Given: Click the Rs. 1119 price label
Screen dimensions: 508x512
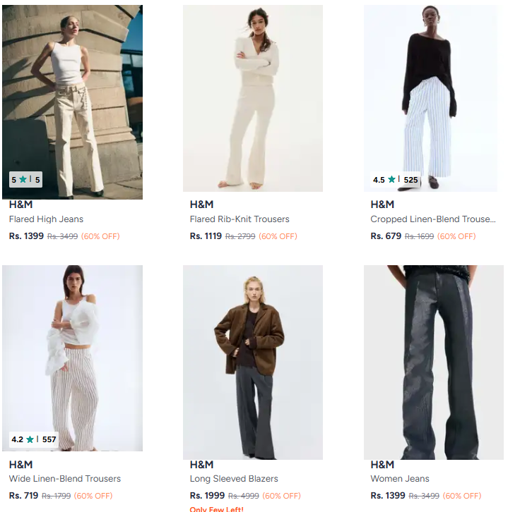Looking at the screenshot, I should coord(206,236).
